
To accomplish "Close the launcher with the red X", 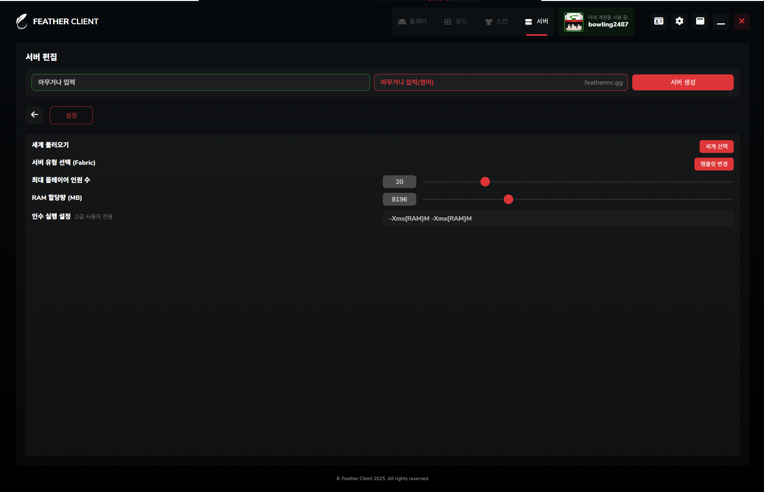I will 742,21.
